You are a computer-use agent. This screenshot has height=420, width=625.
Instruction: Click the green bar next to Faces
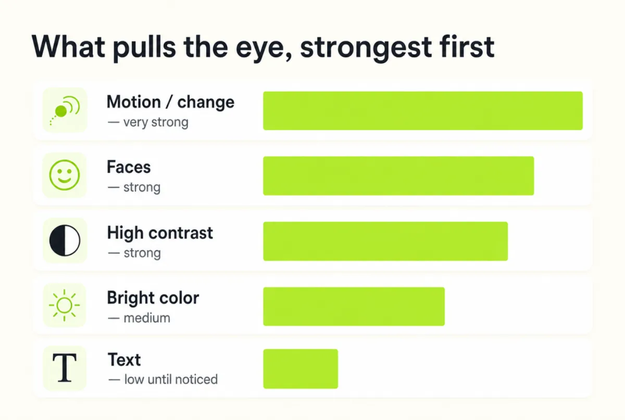[x=398, y=176]
